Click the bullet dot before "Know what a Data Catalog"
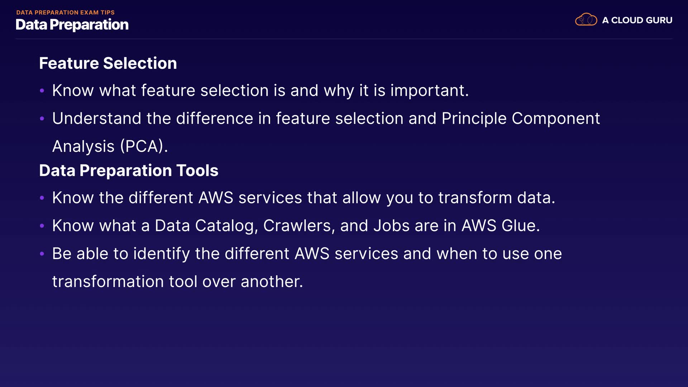The width and height of the screenshot is (688, 387). pyautogui.click(x=42, y=226)
